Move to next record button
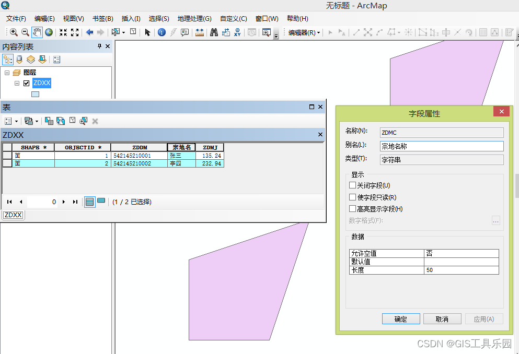Image resolution: width=519 pixels, height=354 pixels. point(64,202)
